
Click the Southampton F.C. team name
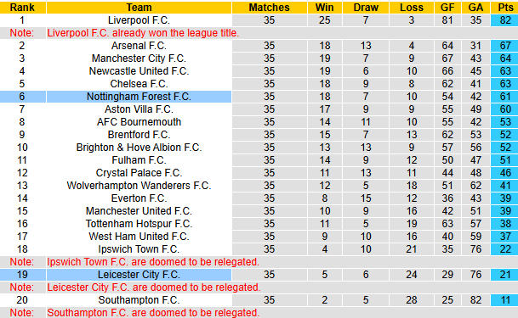click(x=139, y=300)
